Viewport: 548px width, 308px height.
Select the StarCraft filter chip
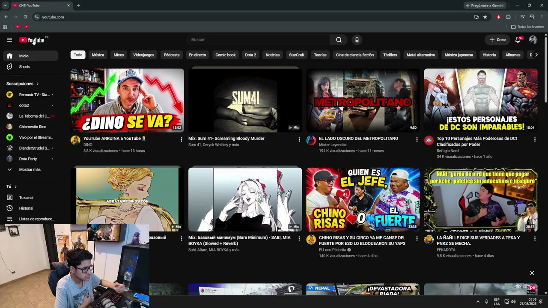(x=297, y=55)
